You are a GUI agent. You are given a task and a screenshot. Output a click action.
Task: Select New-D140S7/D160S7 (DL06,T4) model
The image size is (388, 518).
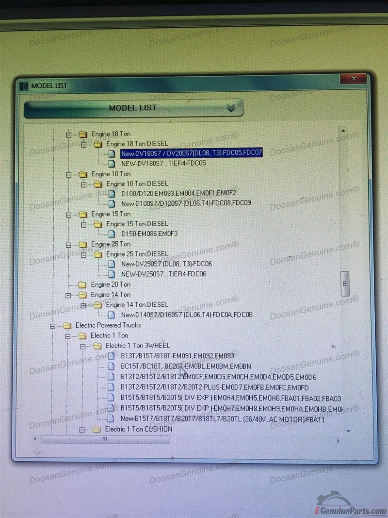pyautogui.click(x=186, y=315)
